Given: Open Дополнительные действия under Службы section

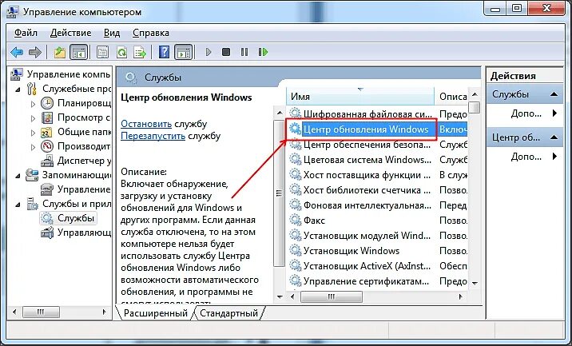Looking at the screenshot, I should (x=526, y=113).
